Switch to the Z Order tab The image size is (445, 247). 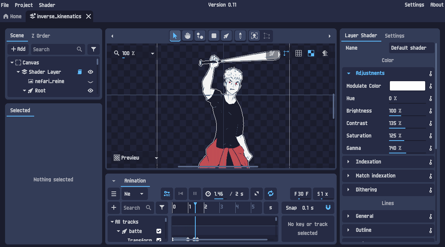[x=41, y=36]
